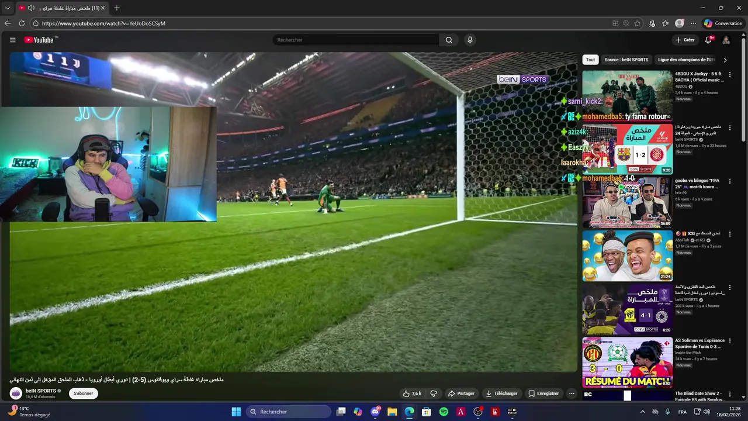Mute the tab via speaker icon
Screen dimensions: 748x421
31,8
